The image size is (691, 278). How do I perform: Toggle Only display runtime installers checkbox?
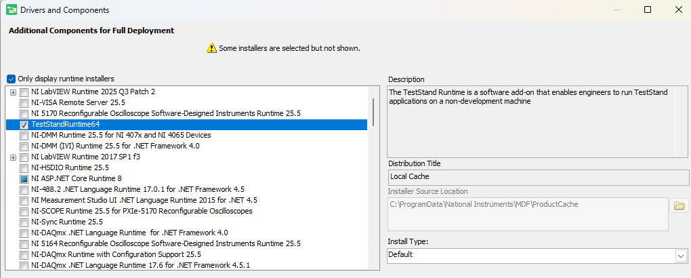[x=11, y=79]
